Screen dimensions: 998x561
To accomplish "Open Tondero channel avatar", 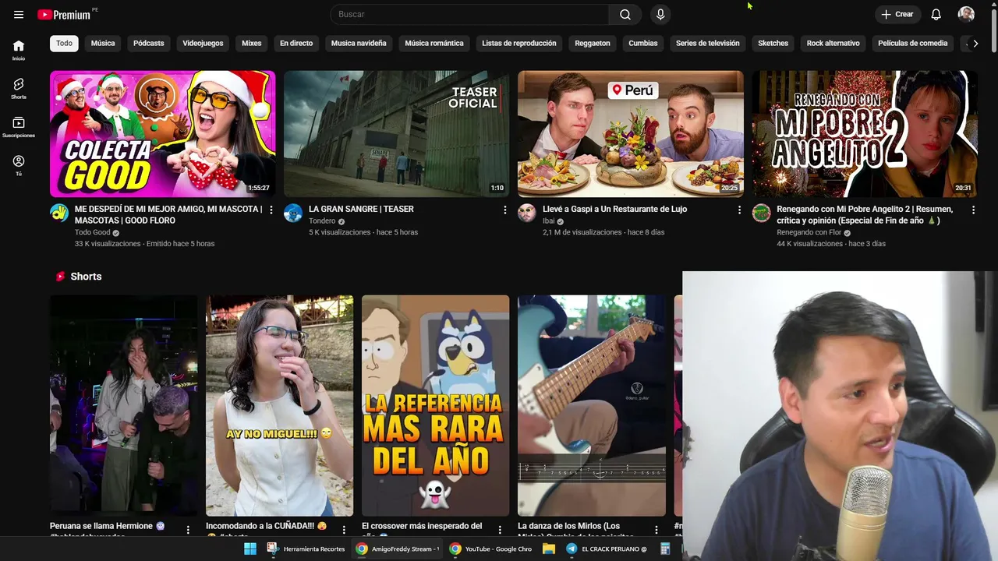I will (x=293, y=213).
